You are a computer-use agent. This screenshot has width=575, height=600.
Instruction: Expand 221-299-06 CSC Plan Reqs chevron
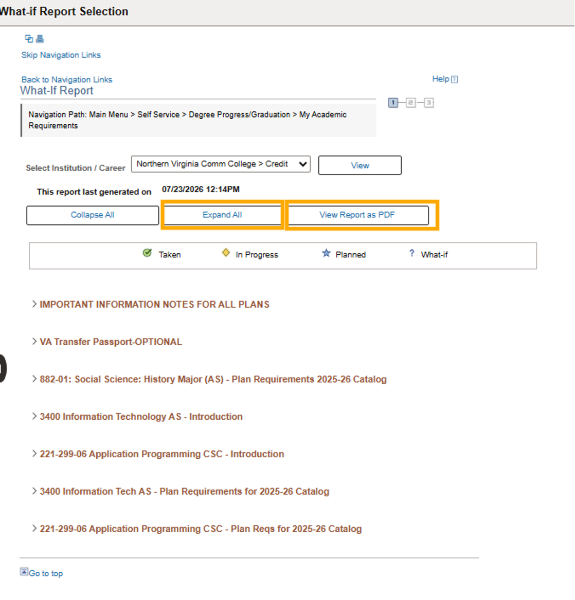pyautogui.click(x=34, y=529)
